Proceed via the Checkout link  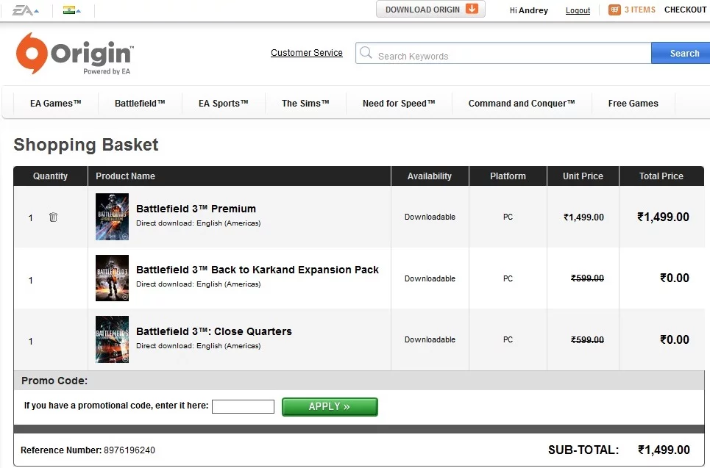coord(685,10)
